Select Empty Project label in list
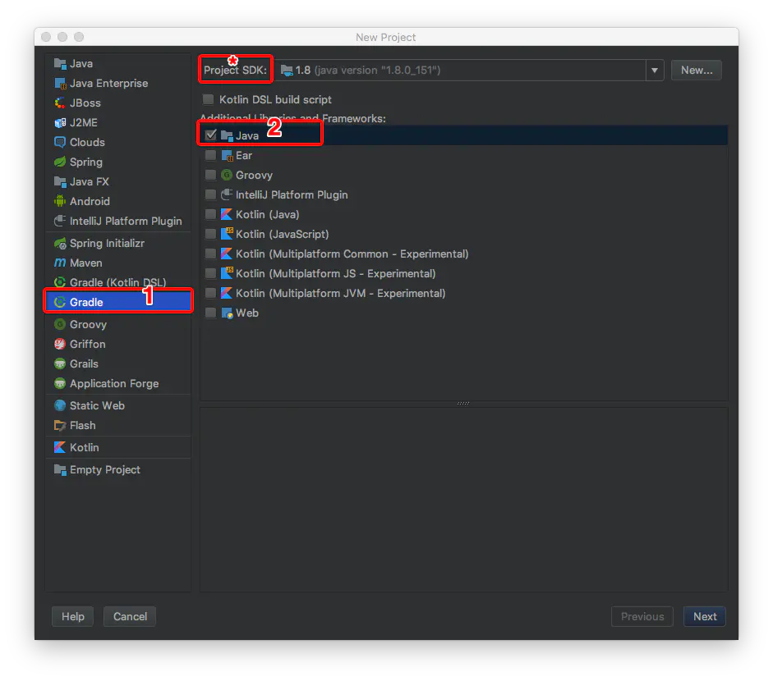 (105, 470)
